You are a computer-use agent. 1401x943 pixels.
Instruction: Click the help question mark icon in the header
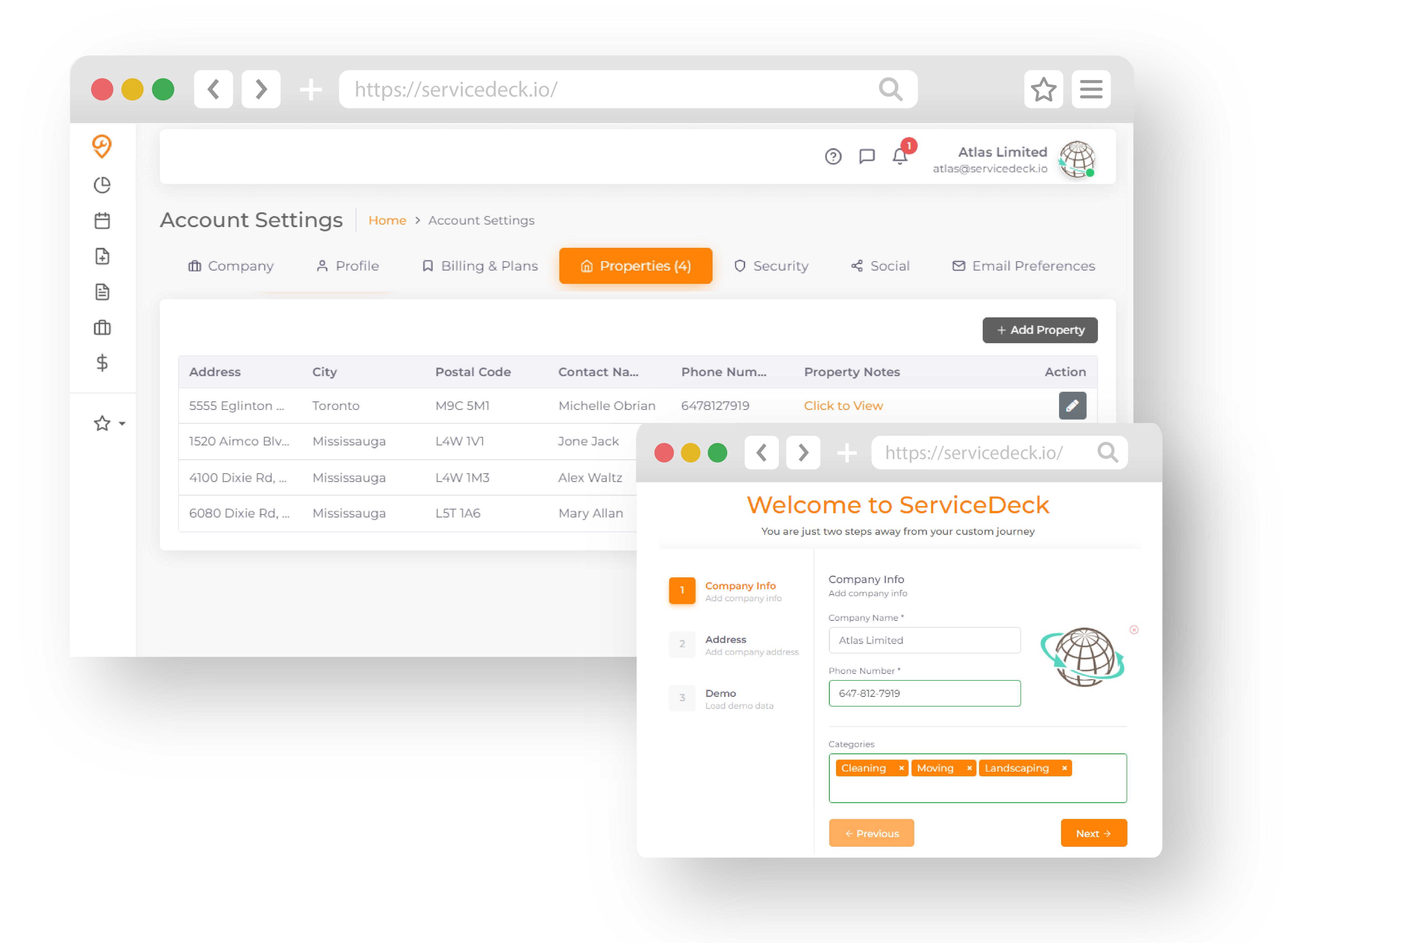click(833, 156)
